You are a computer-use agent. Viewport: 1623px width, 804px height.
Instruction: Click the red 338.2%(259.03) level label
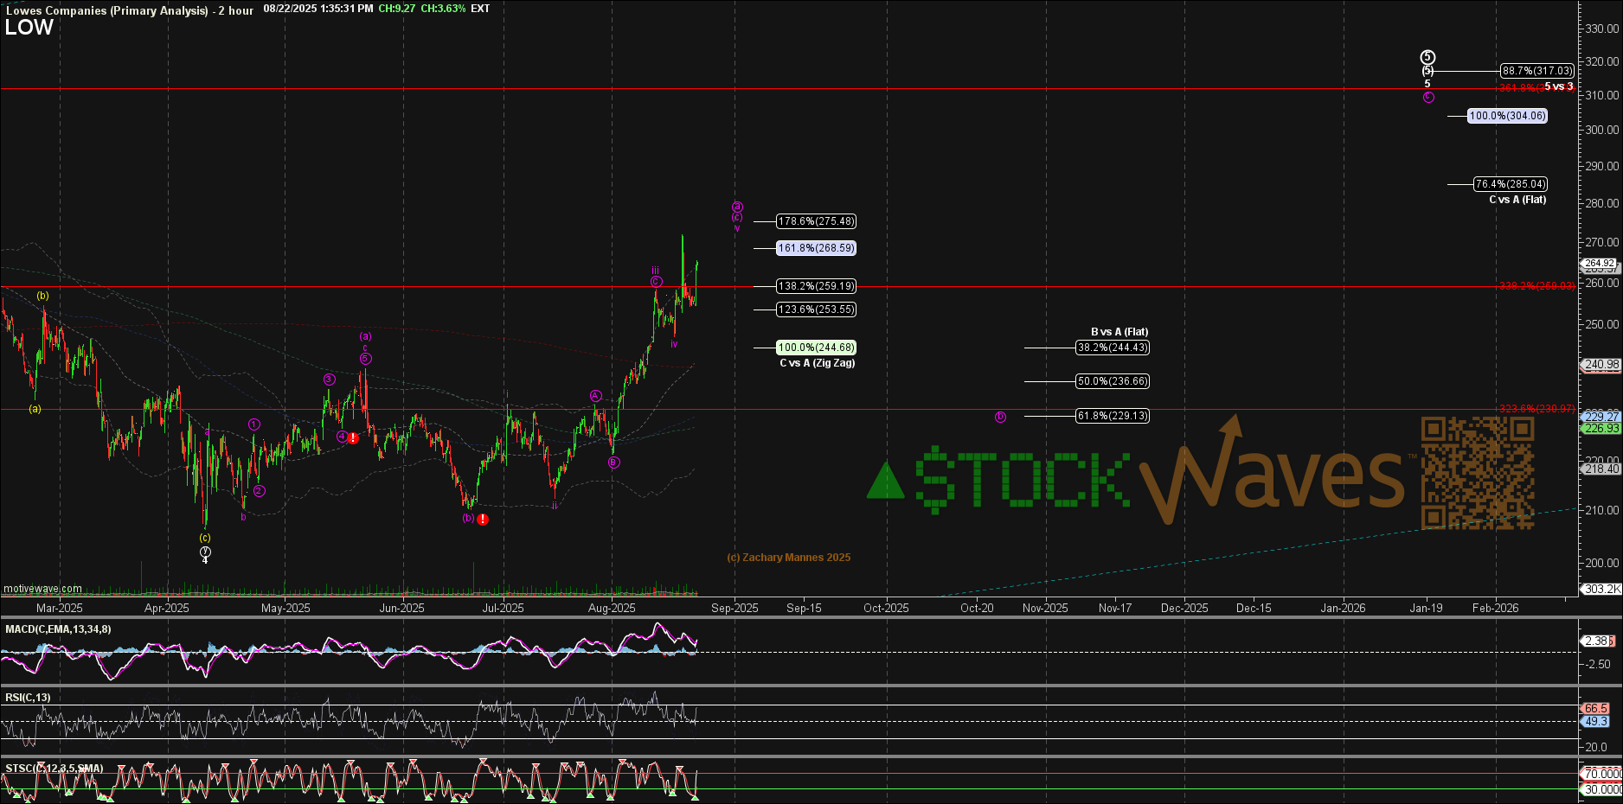[1537, 286]
